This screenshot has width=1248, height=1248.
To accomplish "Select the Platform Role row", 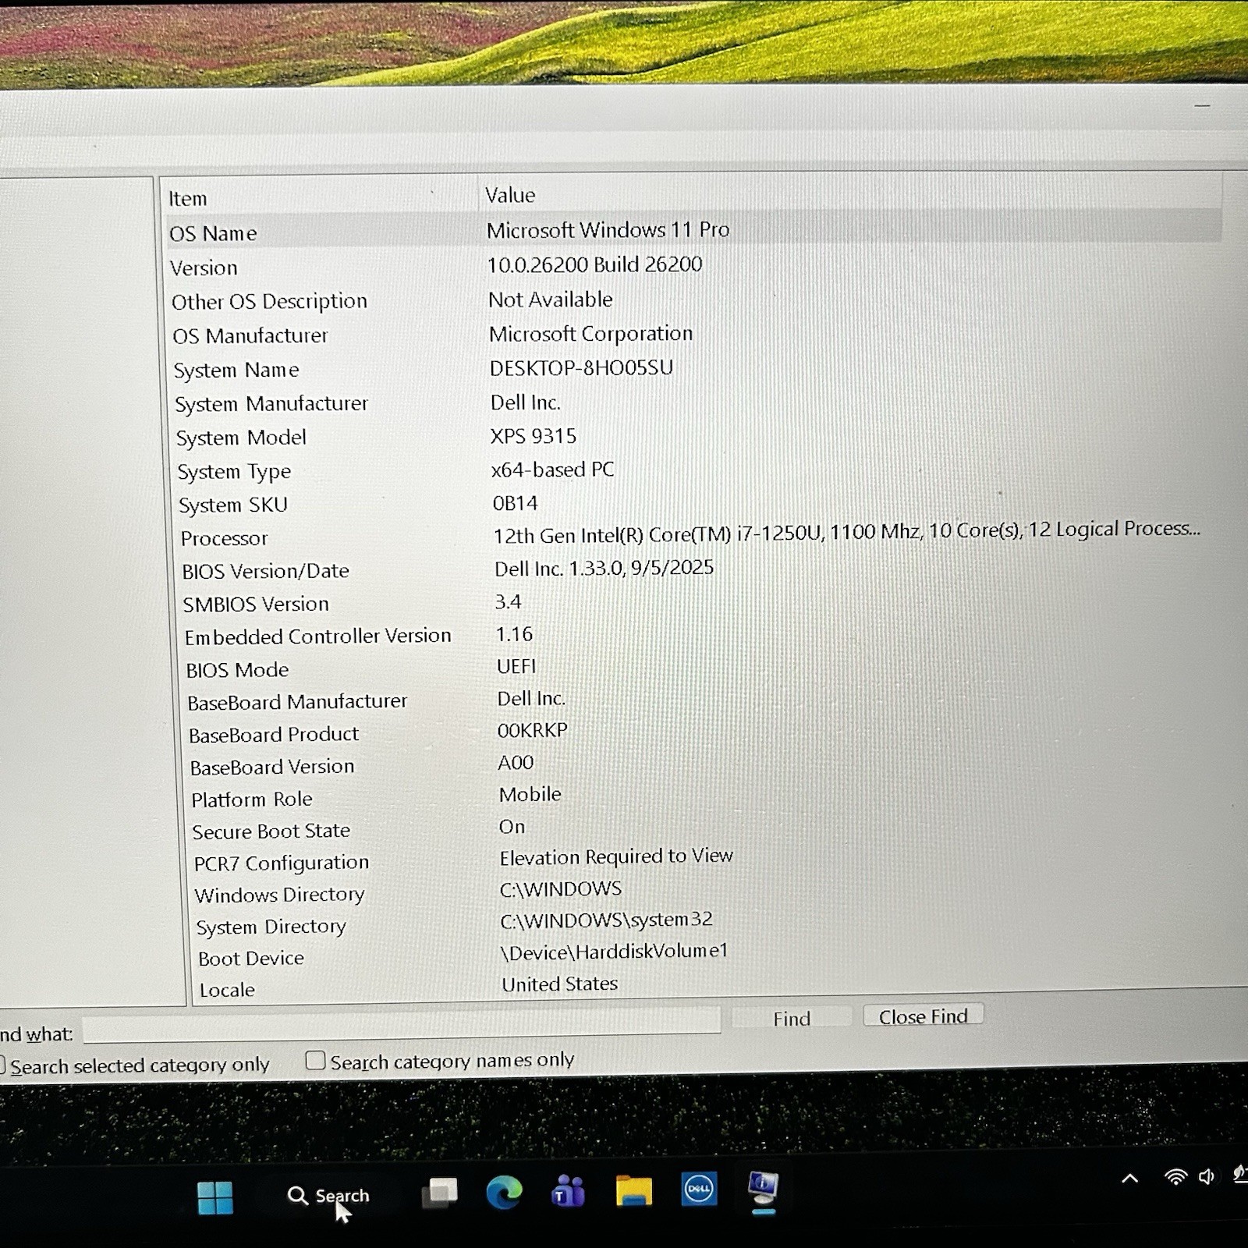I will [x=694, y=798].
